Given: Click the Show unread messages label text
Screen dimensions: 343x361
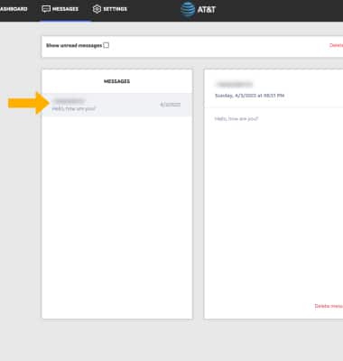Looking at the screenshot, I should [74, 45].
